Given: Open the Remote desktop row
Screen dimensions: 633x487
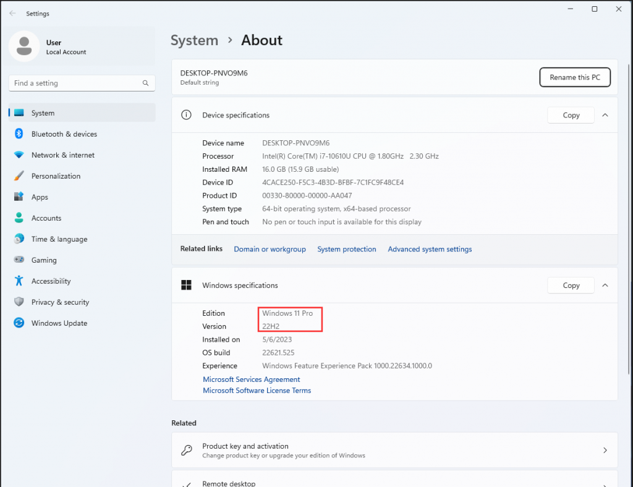Looking at the screenshot, I should [394, 480].
